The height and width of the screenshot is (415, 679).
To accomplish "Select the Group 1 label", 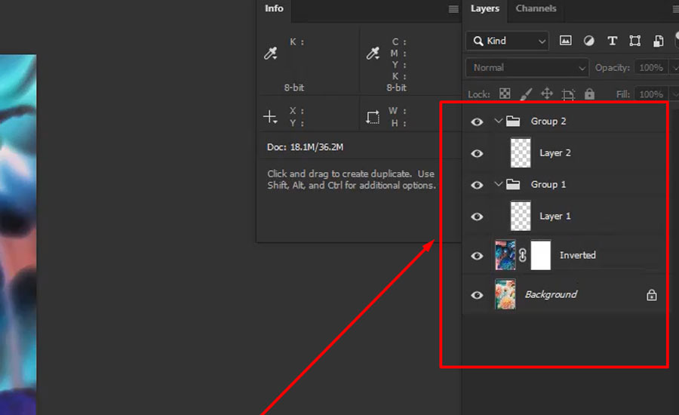I will click(548, 185).
